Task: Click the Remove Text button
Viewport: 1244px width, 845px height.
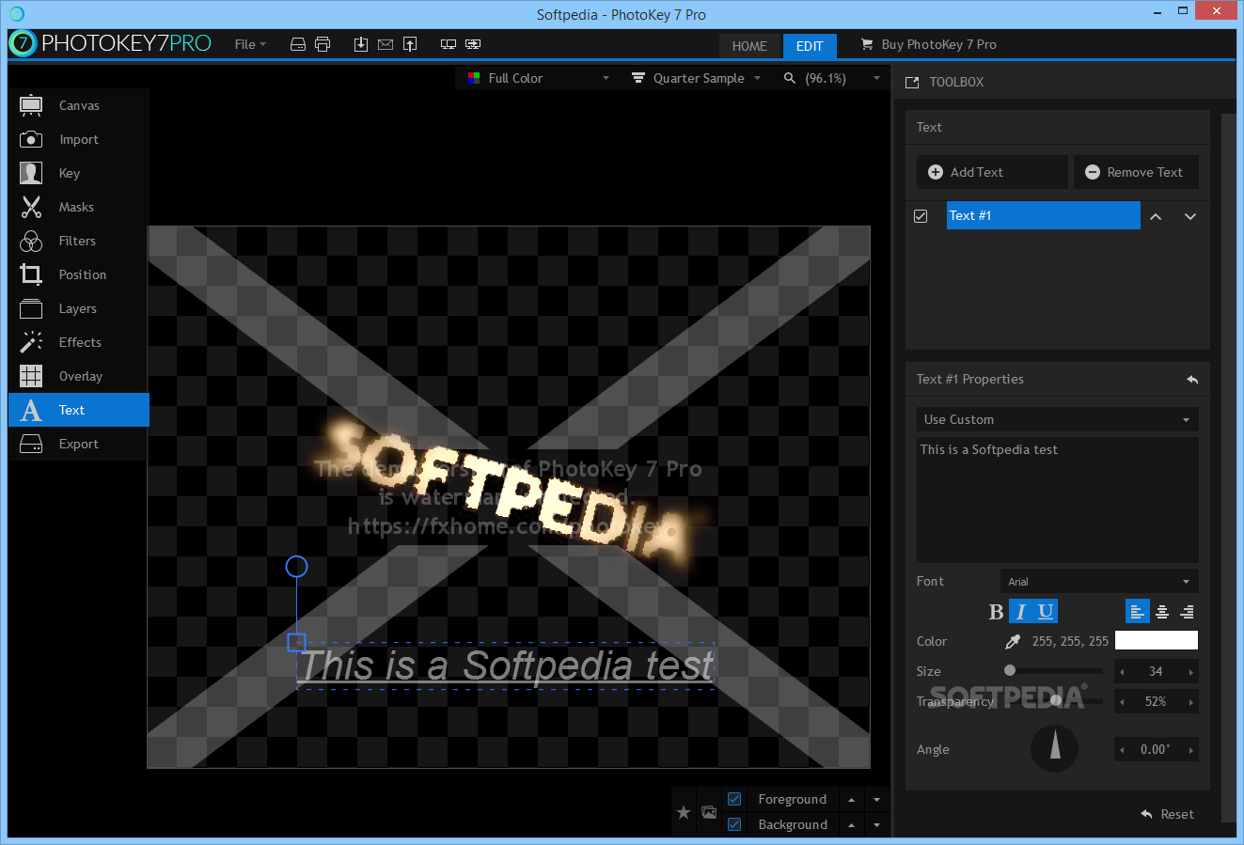Action: pos(1136,172)
